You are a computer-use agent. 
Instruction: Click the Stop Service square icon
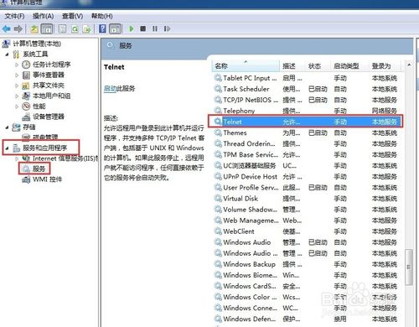(x=143, y=29)
